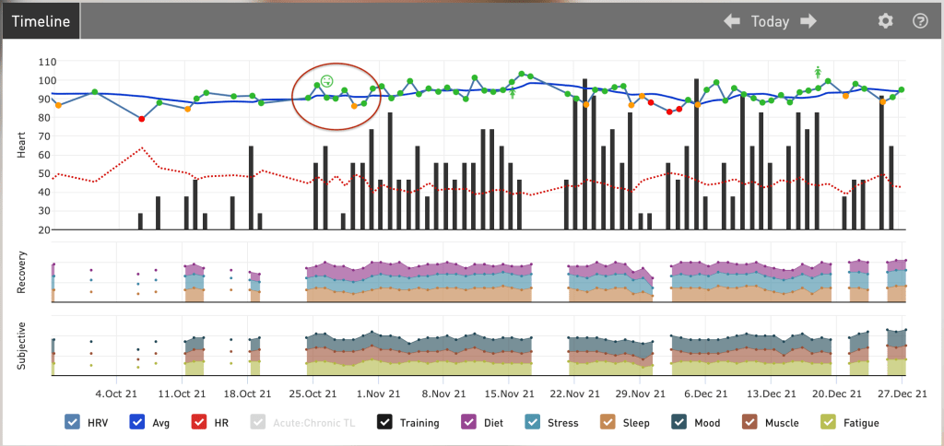Click the Today button
Viewport: 944px width, 446px height.
click(x=770, y=21)
